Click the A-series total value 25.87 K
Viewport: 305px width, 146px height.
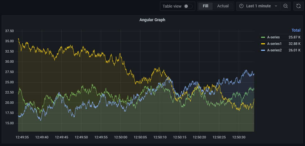click(x=294, y=37)
